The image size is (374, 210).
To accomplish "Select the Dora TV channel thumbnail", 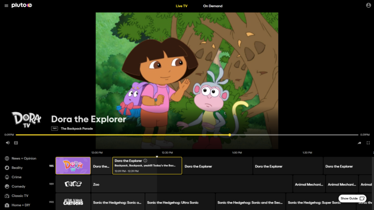I will point(73,166).
